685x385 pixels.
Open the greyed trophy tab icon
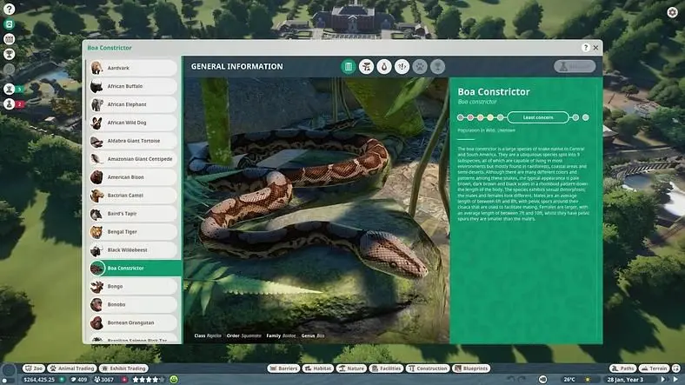coord(437,67)
